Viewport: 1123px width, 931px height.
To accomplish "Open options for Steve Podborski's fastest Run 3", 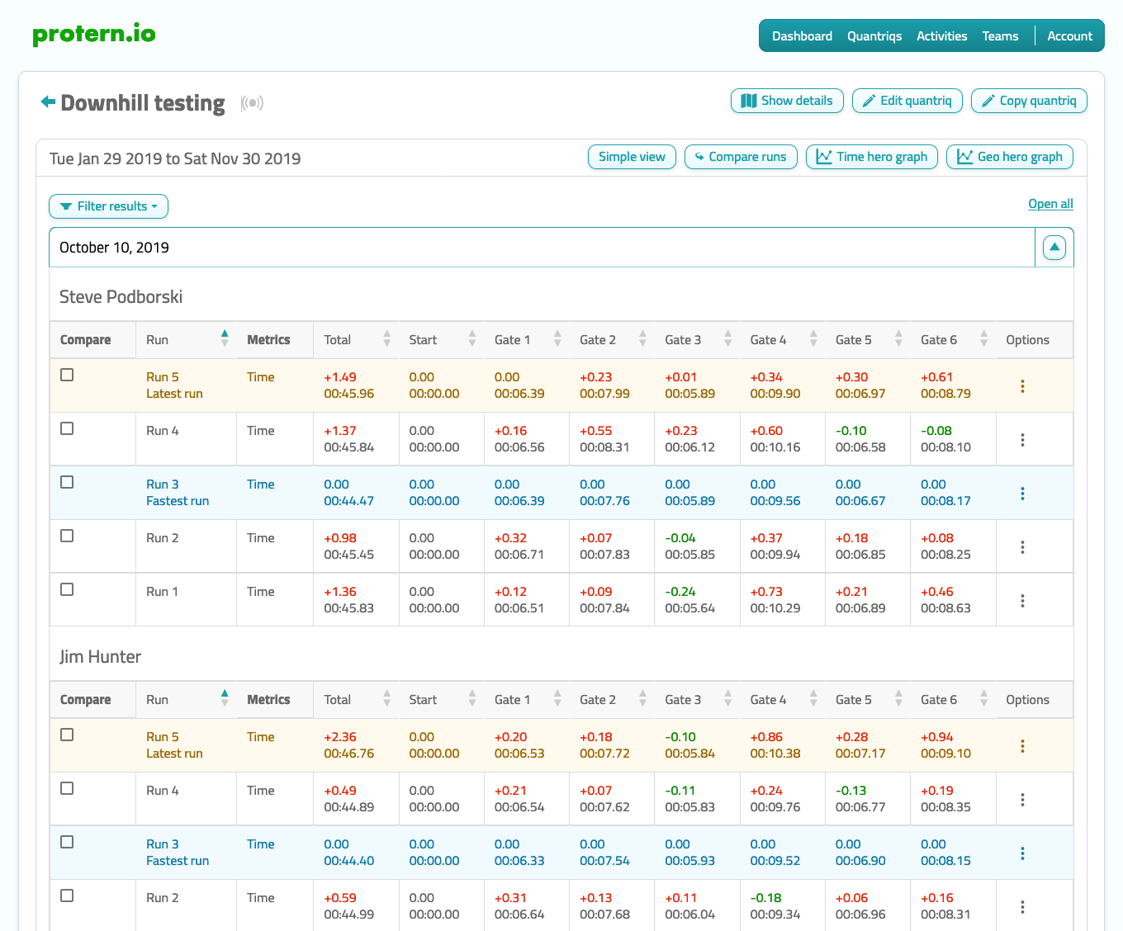I will tap(1022, 494).
